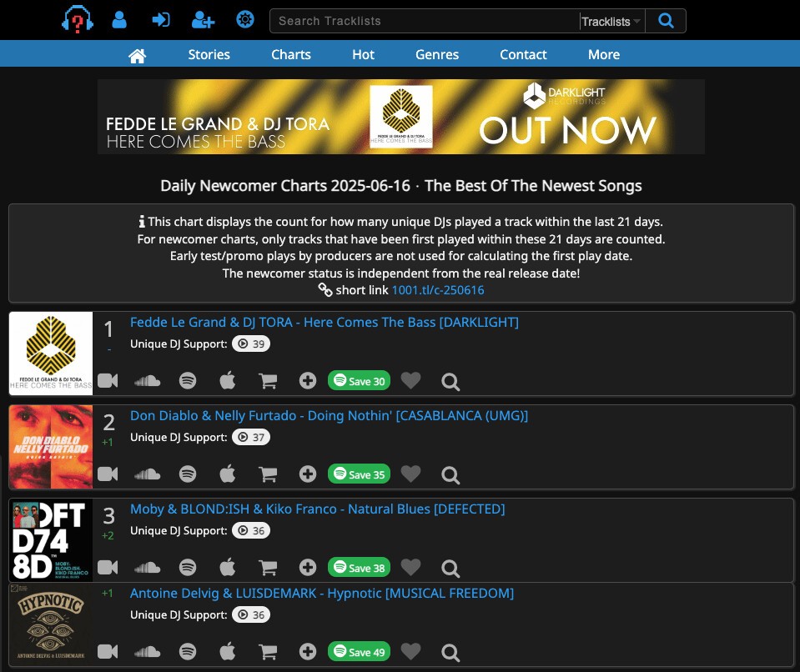Open Spotify icon for Hypnotic track

click(x=188, y=652)
